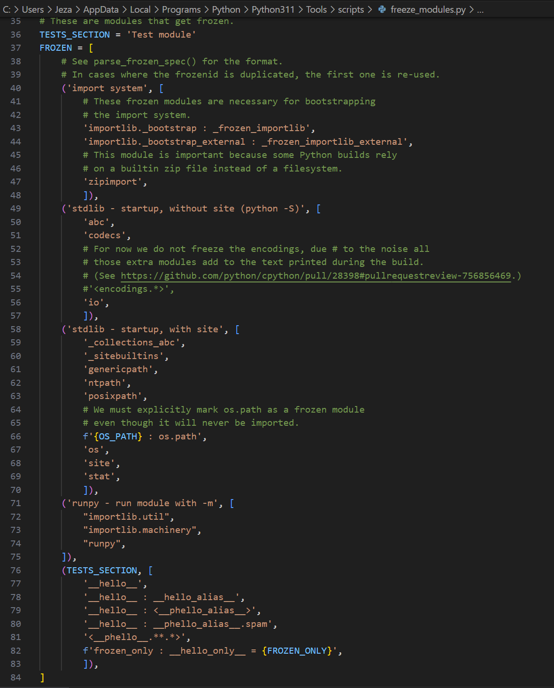554x688 pixels.
Task: Click "Jeza" in the breadcrumb path
Action: (63, 9)
